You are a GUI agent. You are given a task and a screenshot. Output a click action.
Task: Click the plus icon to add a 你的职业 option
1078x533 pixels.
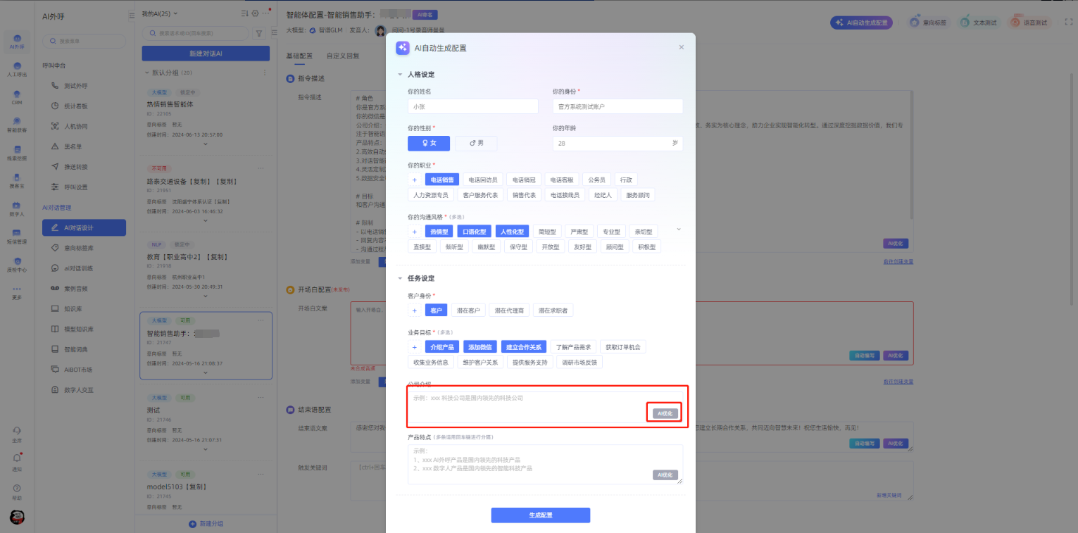click(414, 180)
